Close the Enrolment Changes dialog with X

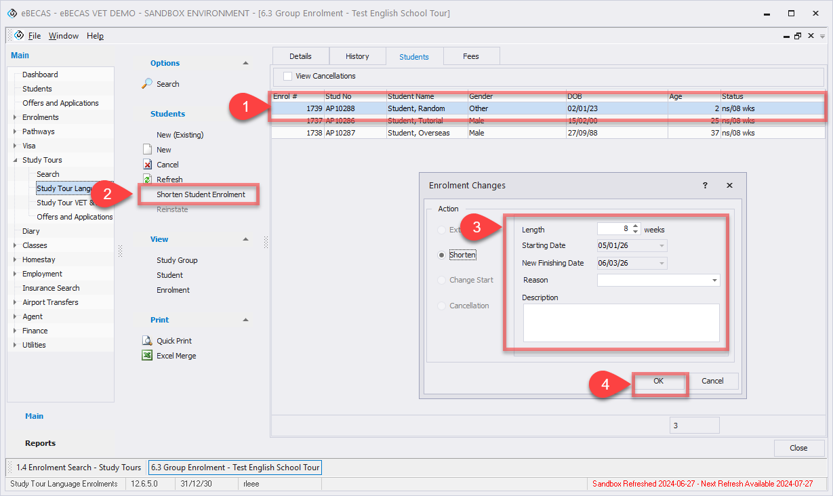click(729, 185)
